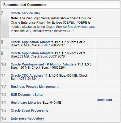Open the Oracle Event Processing link

click(29, 111)
